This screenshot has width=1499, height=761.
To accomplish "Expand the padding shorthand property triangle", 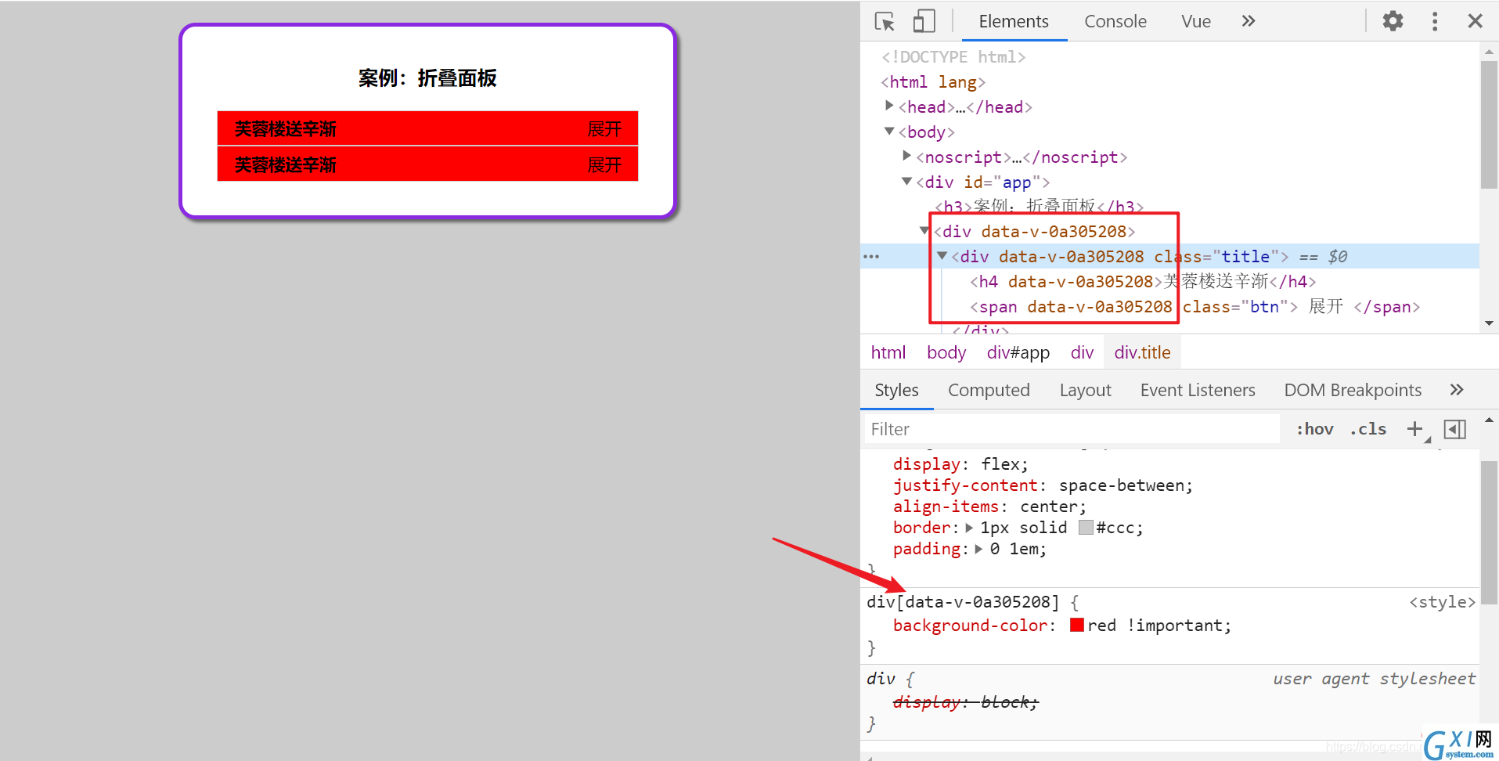I will [x=978, y=549].
